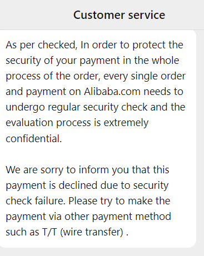Click the 'process of the order' line
Screen dimensions: 204x256
click(x=96, y=76)
